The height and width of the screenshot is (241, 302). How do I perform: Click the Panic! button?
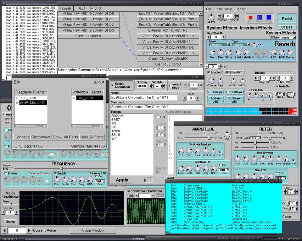point(287,19)
